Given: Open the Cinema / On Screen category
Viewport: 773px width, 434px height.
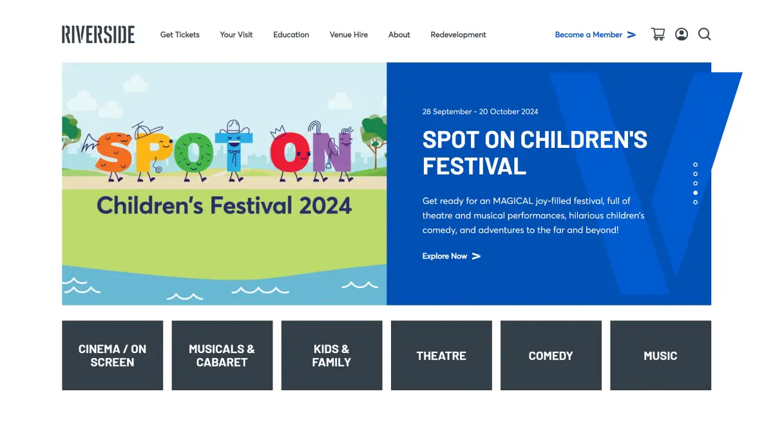Looking at the screenshot, I should pos(112,356).
